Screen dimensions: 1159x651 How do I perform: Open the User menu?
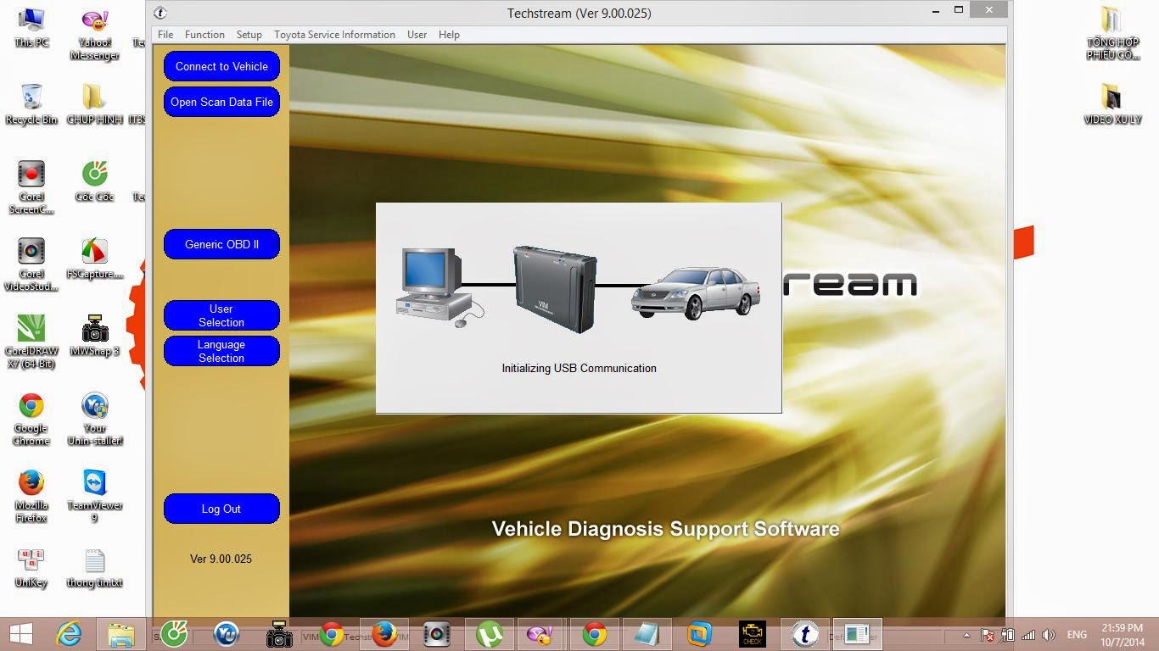(417, 35)
